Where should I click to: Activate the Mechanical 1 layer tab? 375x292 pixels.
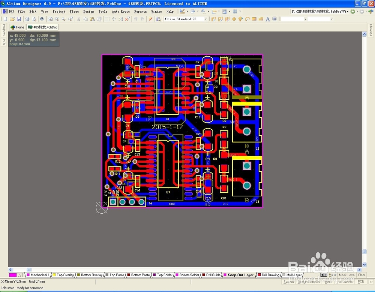[x=38, y=275]
